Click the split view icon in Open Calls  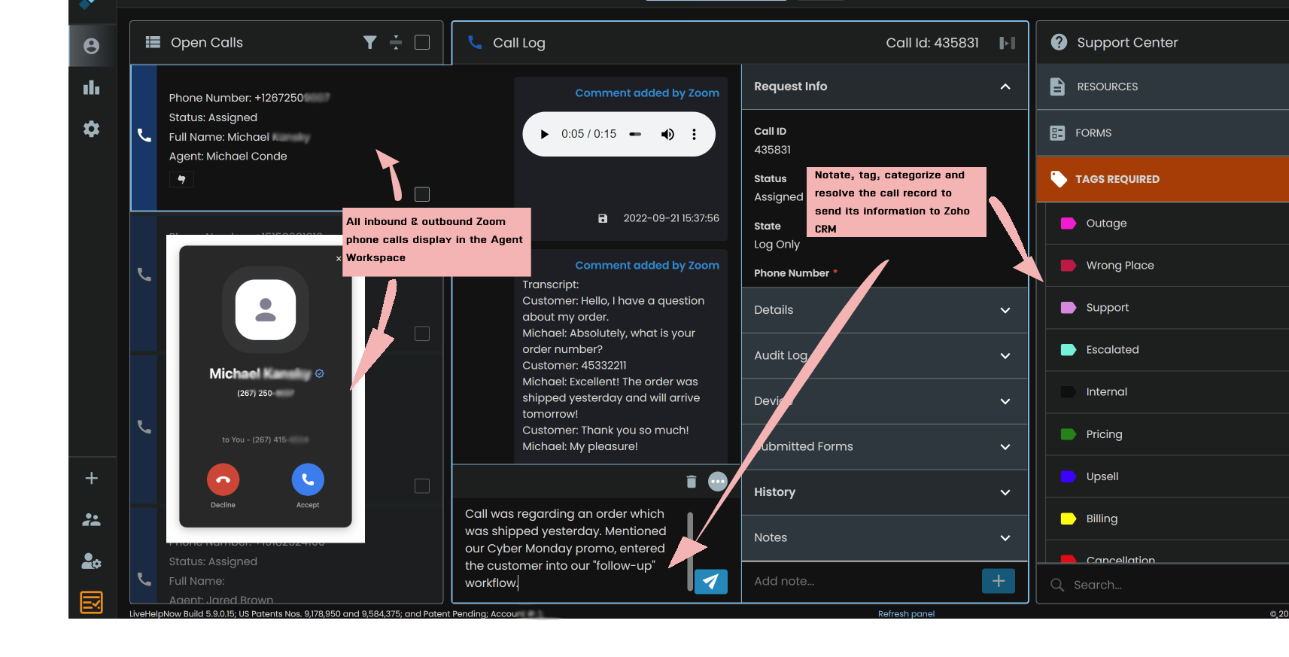[396, 42]
